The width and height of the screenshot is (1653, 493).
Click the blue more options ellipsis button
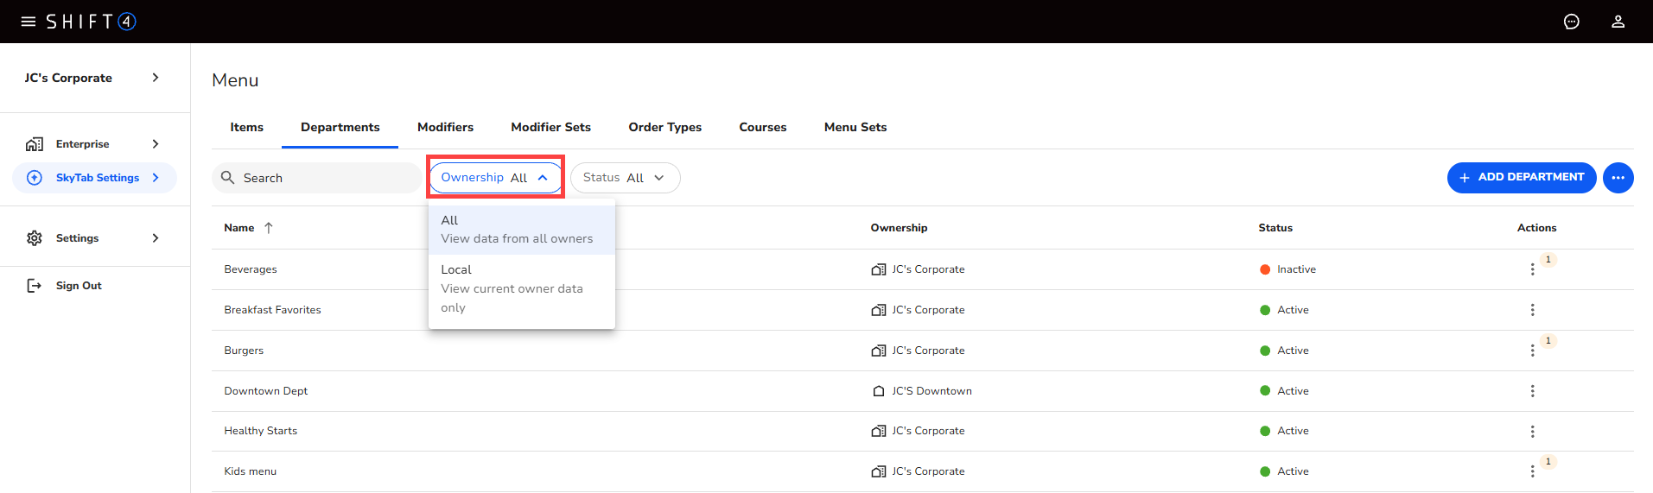pyautogui.click(x=1618, y=178)
